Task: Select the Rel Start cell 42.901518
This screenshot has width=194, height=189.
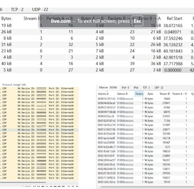Action: point(173,57)
